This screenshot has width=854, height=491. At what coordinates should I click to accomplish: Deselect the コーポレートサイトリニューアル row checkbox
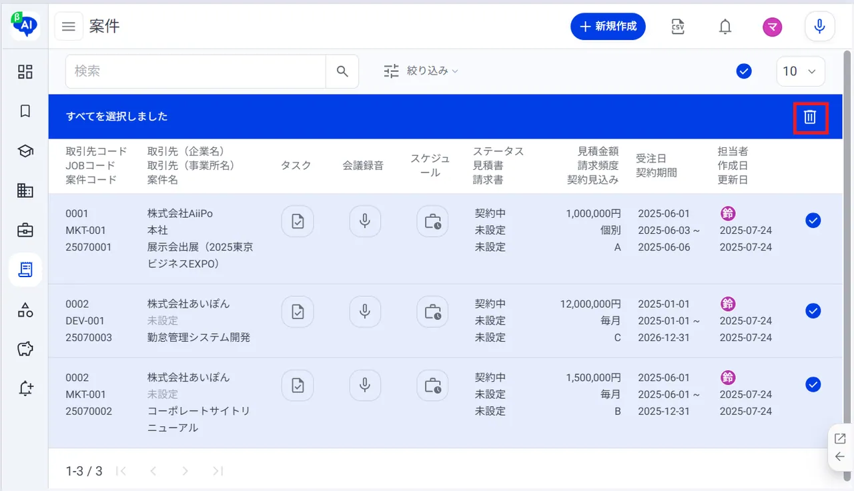pyautogui.click(x=813, y=384)
